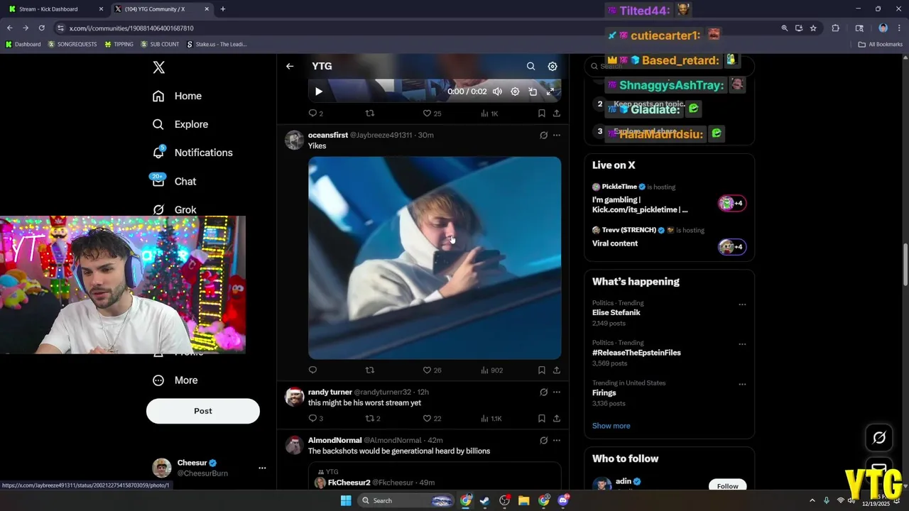Screen dimensions: 909x511
Task: Search within the YTG community
Action: (530, 66)
